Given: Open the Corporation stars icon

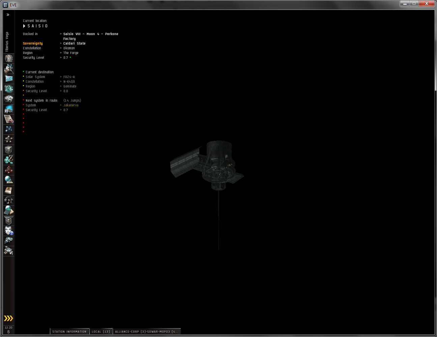Looking at the screenshot, I should [9, 139].
